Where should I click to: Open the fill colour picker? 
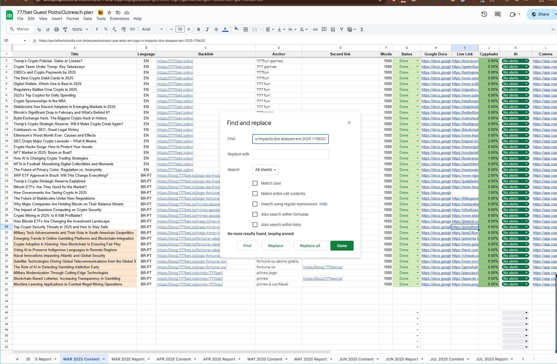(236, 29)
